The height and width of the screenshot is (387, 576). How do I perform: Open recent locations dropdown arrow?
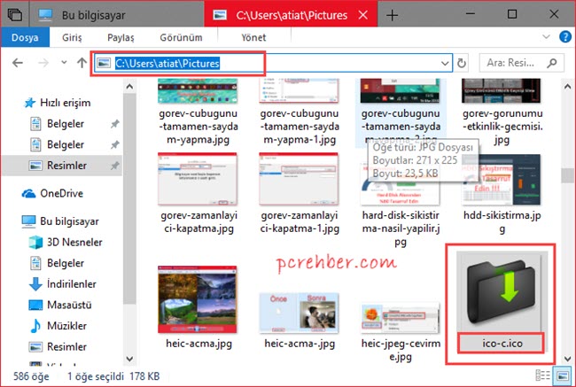[x=64, y=62]
